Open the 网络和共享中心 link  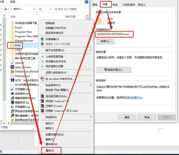133,98
